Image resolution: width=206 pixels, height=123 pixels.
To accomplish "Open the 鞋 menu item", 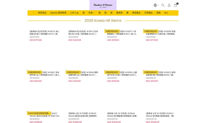I will coord(105,13).
